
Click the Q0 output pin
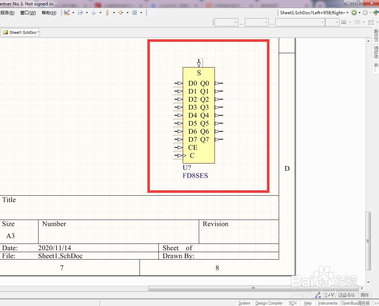[219, 83]
